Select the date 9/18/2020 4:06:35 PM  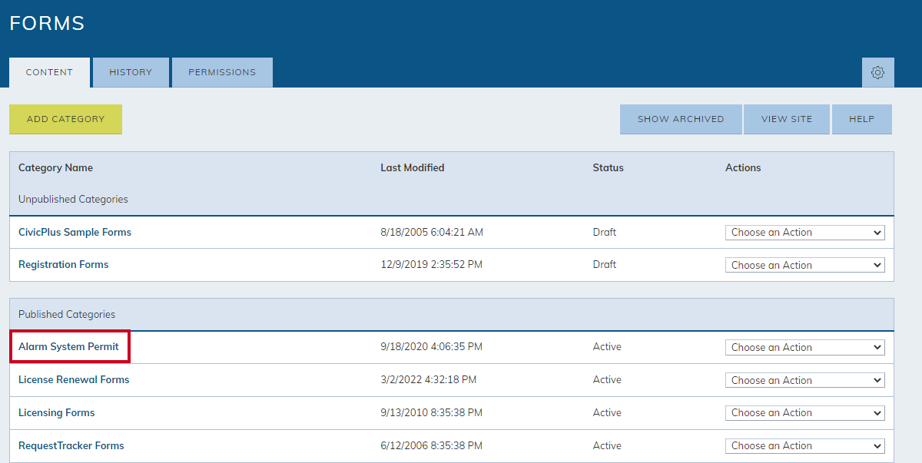point(431,346)
